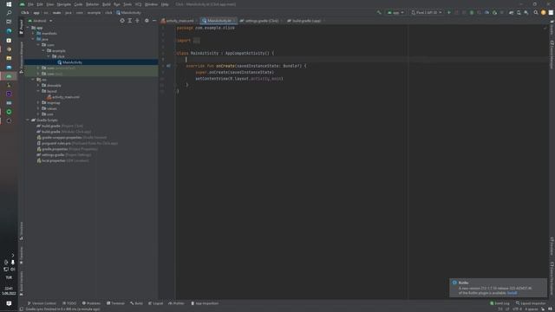This screenshot has height=312, width=555.
Task: Collapse the res folder
Action: [x=33, y=80]
